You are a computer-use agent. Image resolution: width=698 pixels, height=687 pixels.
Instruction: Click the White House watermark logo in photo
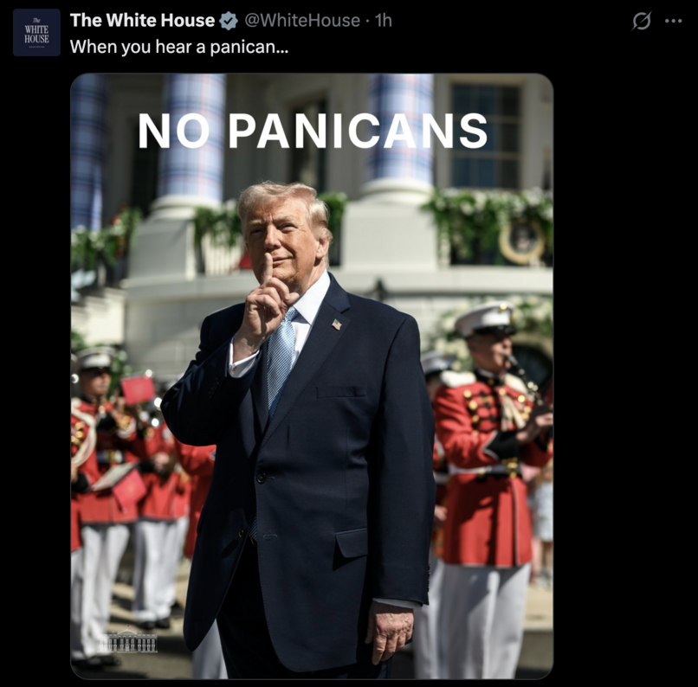point(127,641)
